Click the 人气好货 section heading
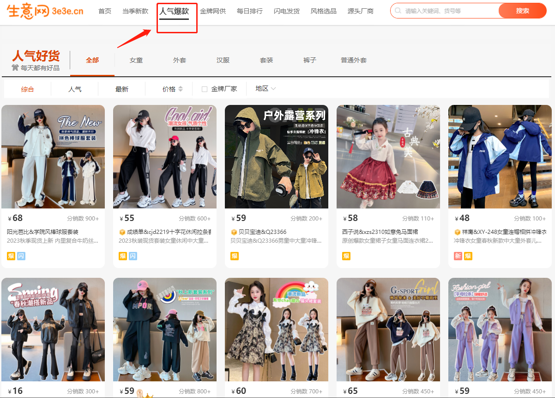 pyautogui.click(x=36, y=55)
